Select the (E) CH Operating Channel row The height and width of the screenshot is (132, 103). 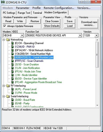click(29, 43)
